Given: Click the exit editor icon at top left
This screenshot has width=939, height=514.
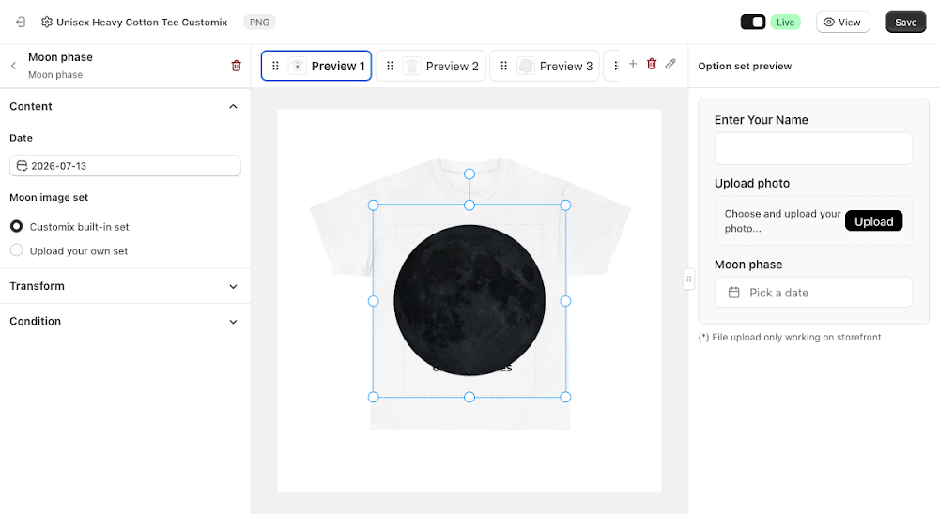Looking at the screenshot, I should click(21, 23).
